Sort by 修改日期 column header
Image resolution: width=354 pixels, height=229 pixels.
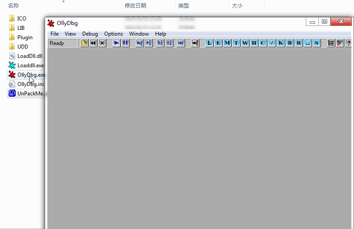click(x=135, y=6)
